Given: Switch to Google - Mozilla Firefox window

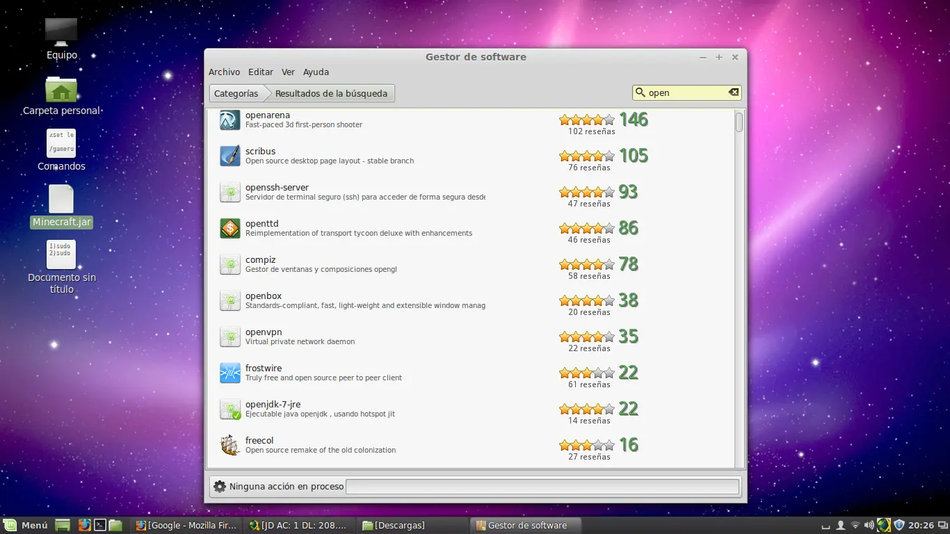Looking at the screenshot, I should [x=186, y=525].
